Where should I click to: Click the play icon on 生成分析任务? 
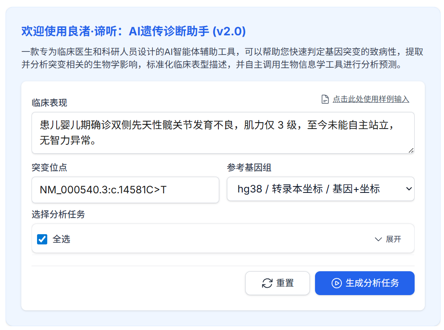[x=336, y=283]
